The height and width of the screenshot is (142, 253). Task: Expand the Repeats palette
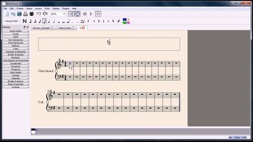coord(16,78)
